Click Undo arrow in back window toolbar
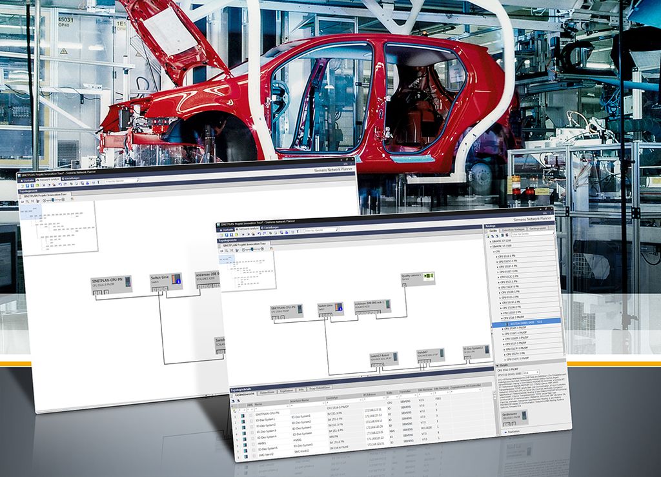661x477 pixels. [60, 184]
